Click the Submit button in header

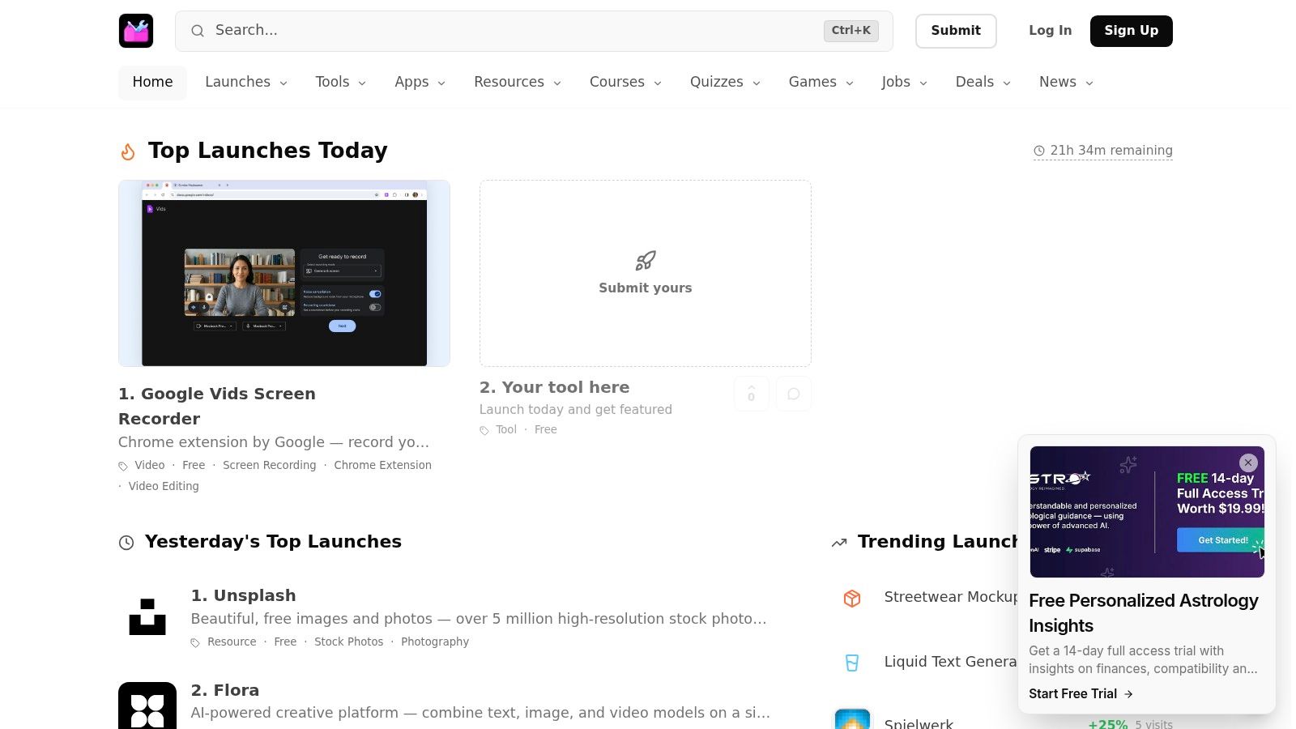pos(956,31)
